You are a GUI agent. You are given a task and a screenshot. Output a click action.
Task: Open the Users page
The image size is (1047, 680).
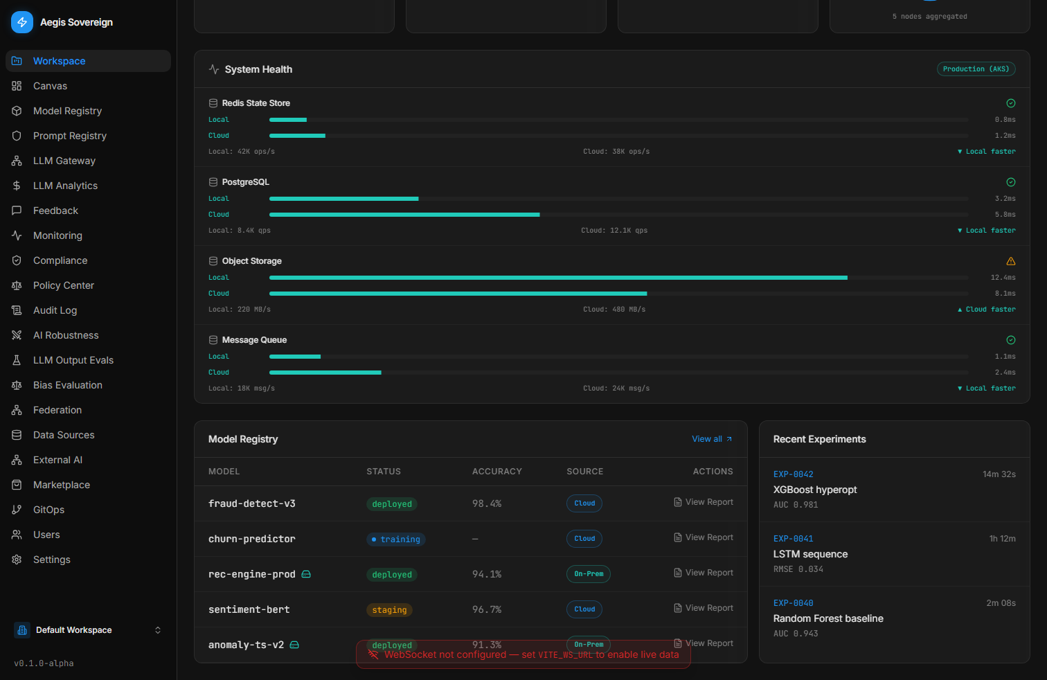[88, 535]
